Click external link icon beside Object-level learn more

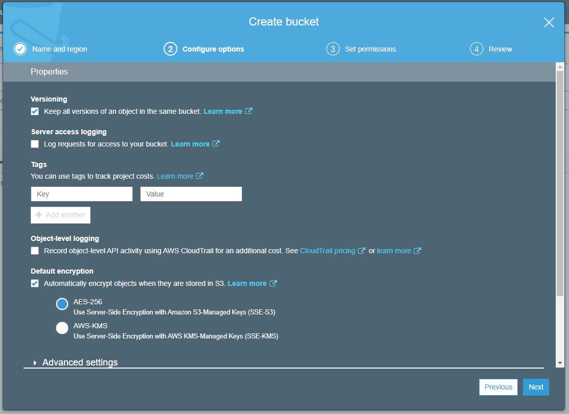(417, 250)
